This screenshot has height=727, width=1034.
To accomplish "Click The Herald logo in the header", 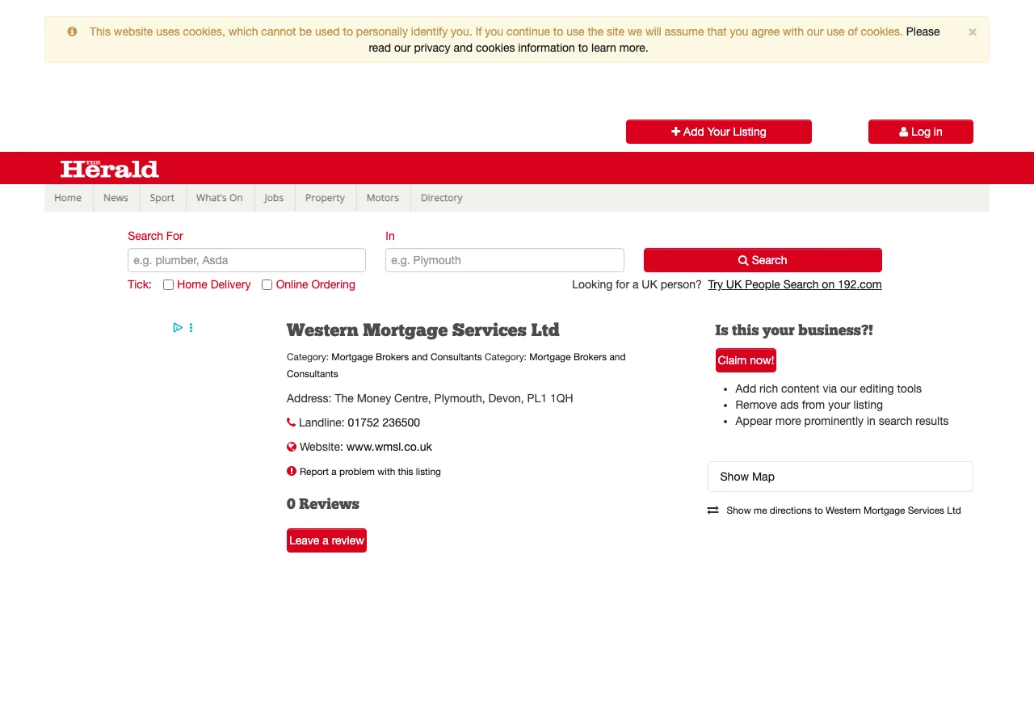I will point(109,168).
